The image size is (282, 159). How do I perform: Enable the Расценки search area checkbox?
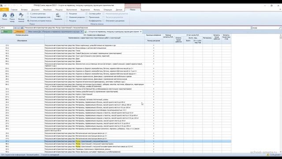[x=67, y=14]
